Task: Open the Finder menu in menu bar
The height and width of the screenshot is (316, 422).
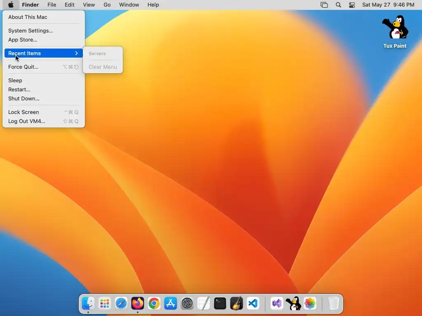Action: coord(30,5)
